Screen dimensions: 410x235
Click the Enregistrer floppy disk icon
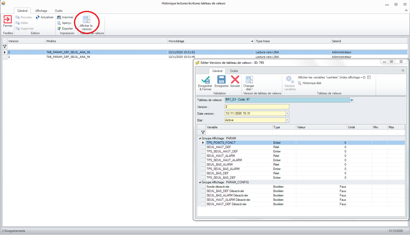pyautogui.click(x=221, y=80)
